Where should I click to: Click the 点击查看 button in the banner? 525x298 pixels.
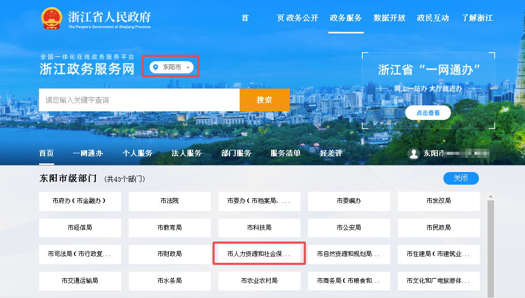coord(428,113)
